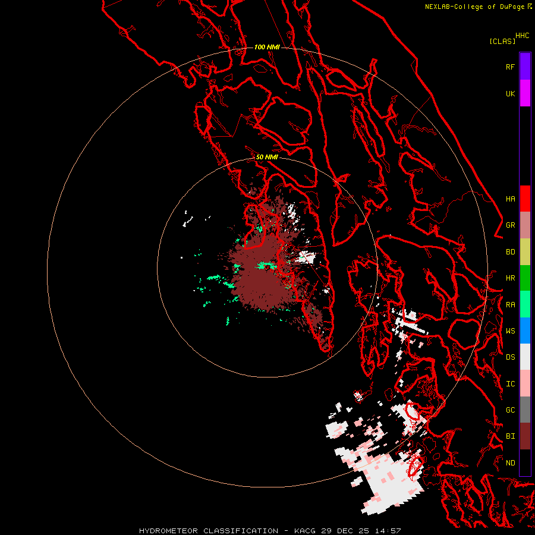Click the red HA legend swatch
535x535 pixels.
click(525, 199)
